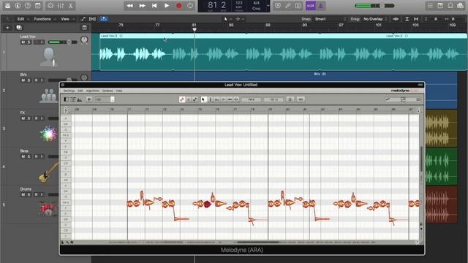Go to the beginning of the project
Image resolution: width=468 pixels, height=263 pixels.
pyautogui.click(x=154, y=6)
